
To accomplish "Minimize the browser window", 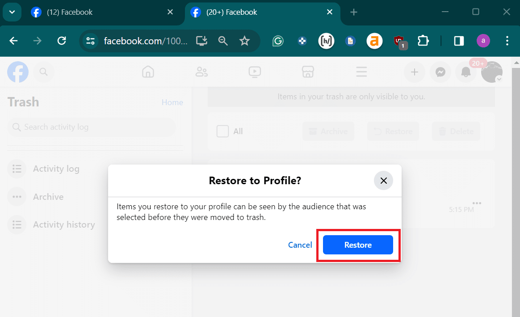I will pos(445,12).
